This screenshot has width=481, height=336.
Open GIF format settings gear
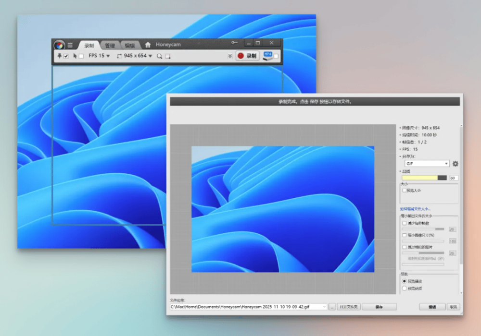tap(456, 164)
